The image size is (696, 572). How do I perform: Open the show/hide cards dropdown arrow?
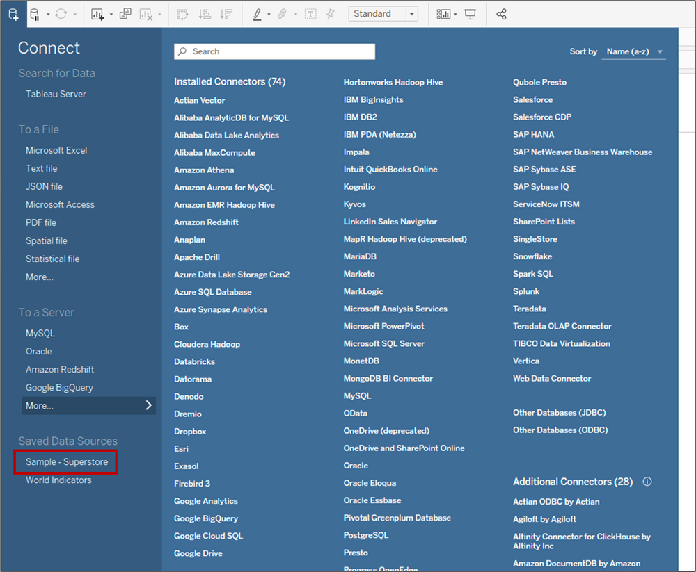point(455,14)
